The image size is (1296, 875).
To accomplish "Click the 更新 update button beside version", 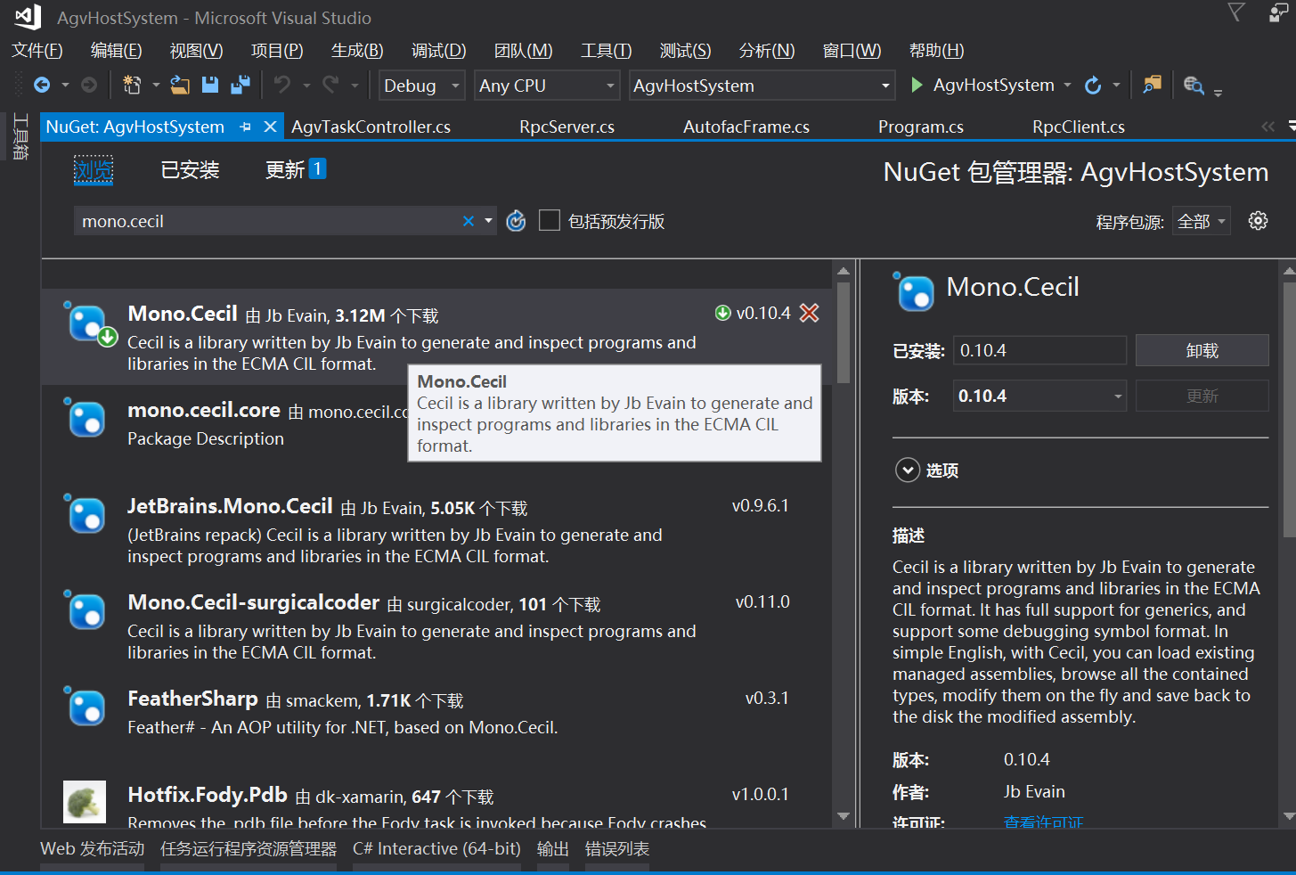I will 1202,396.
